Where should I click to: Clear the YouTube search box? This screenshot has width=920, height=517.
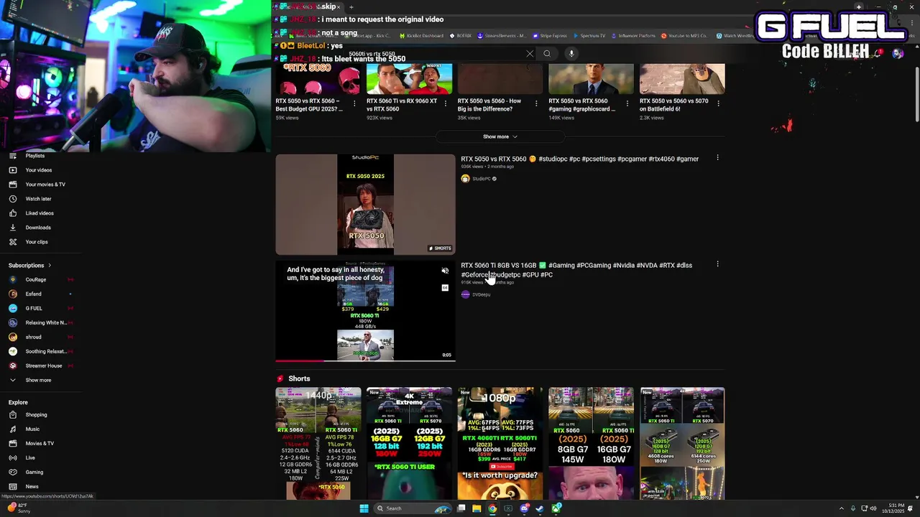(x=530, y=54)
